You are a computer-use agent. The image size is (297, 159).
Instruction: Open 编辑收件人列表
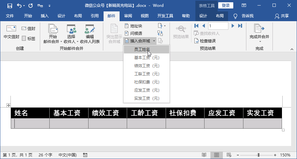click(90, 34)
